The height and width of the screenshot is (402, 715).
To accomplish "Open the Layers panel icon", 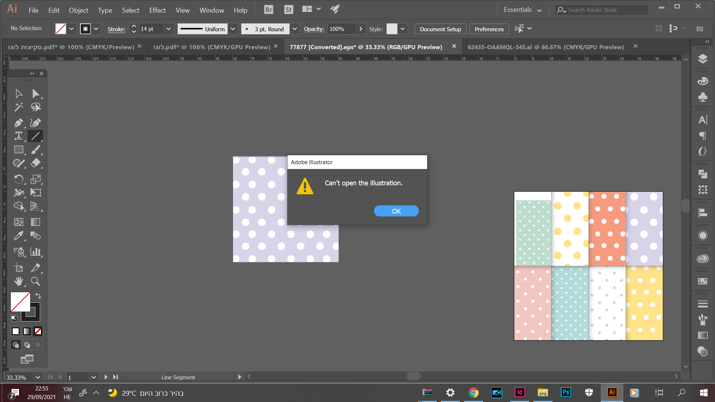I will pyautogui.click(x=703, y=59).
